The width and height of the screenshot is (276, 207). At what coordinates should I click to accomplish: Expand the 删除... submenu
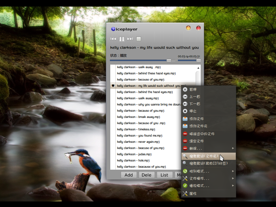209,148
